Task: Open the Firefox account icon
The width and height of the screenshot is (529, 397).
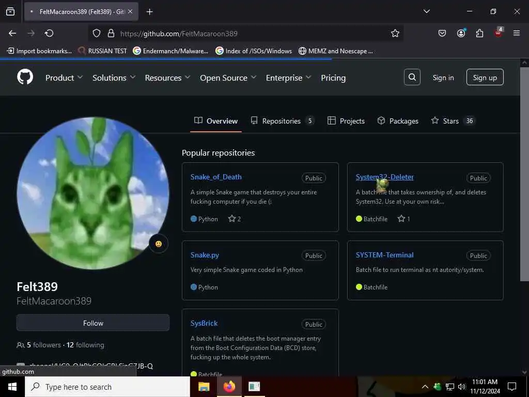Action: click(461, 33)
